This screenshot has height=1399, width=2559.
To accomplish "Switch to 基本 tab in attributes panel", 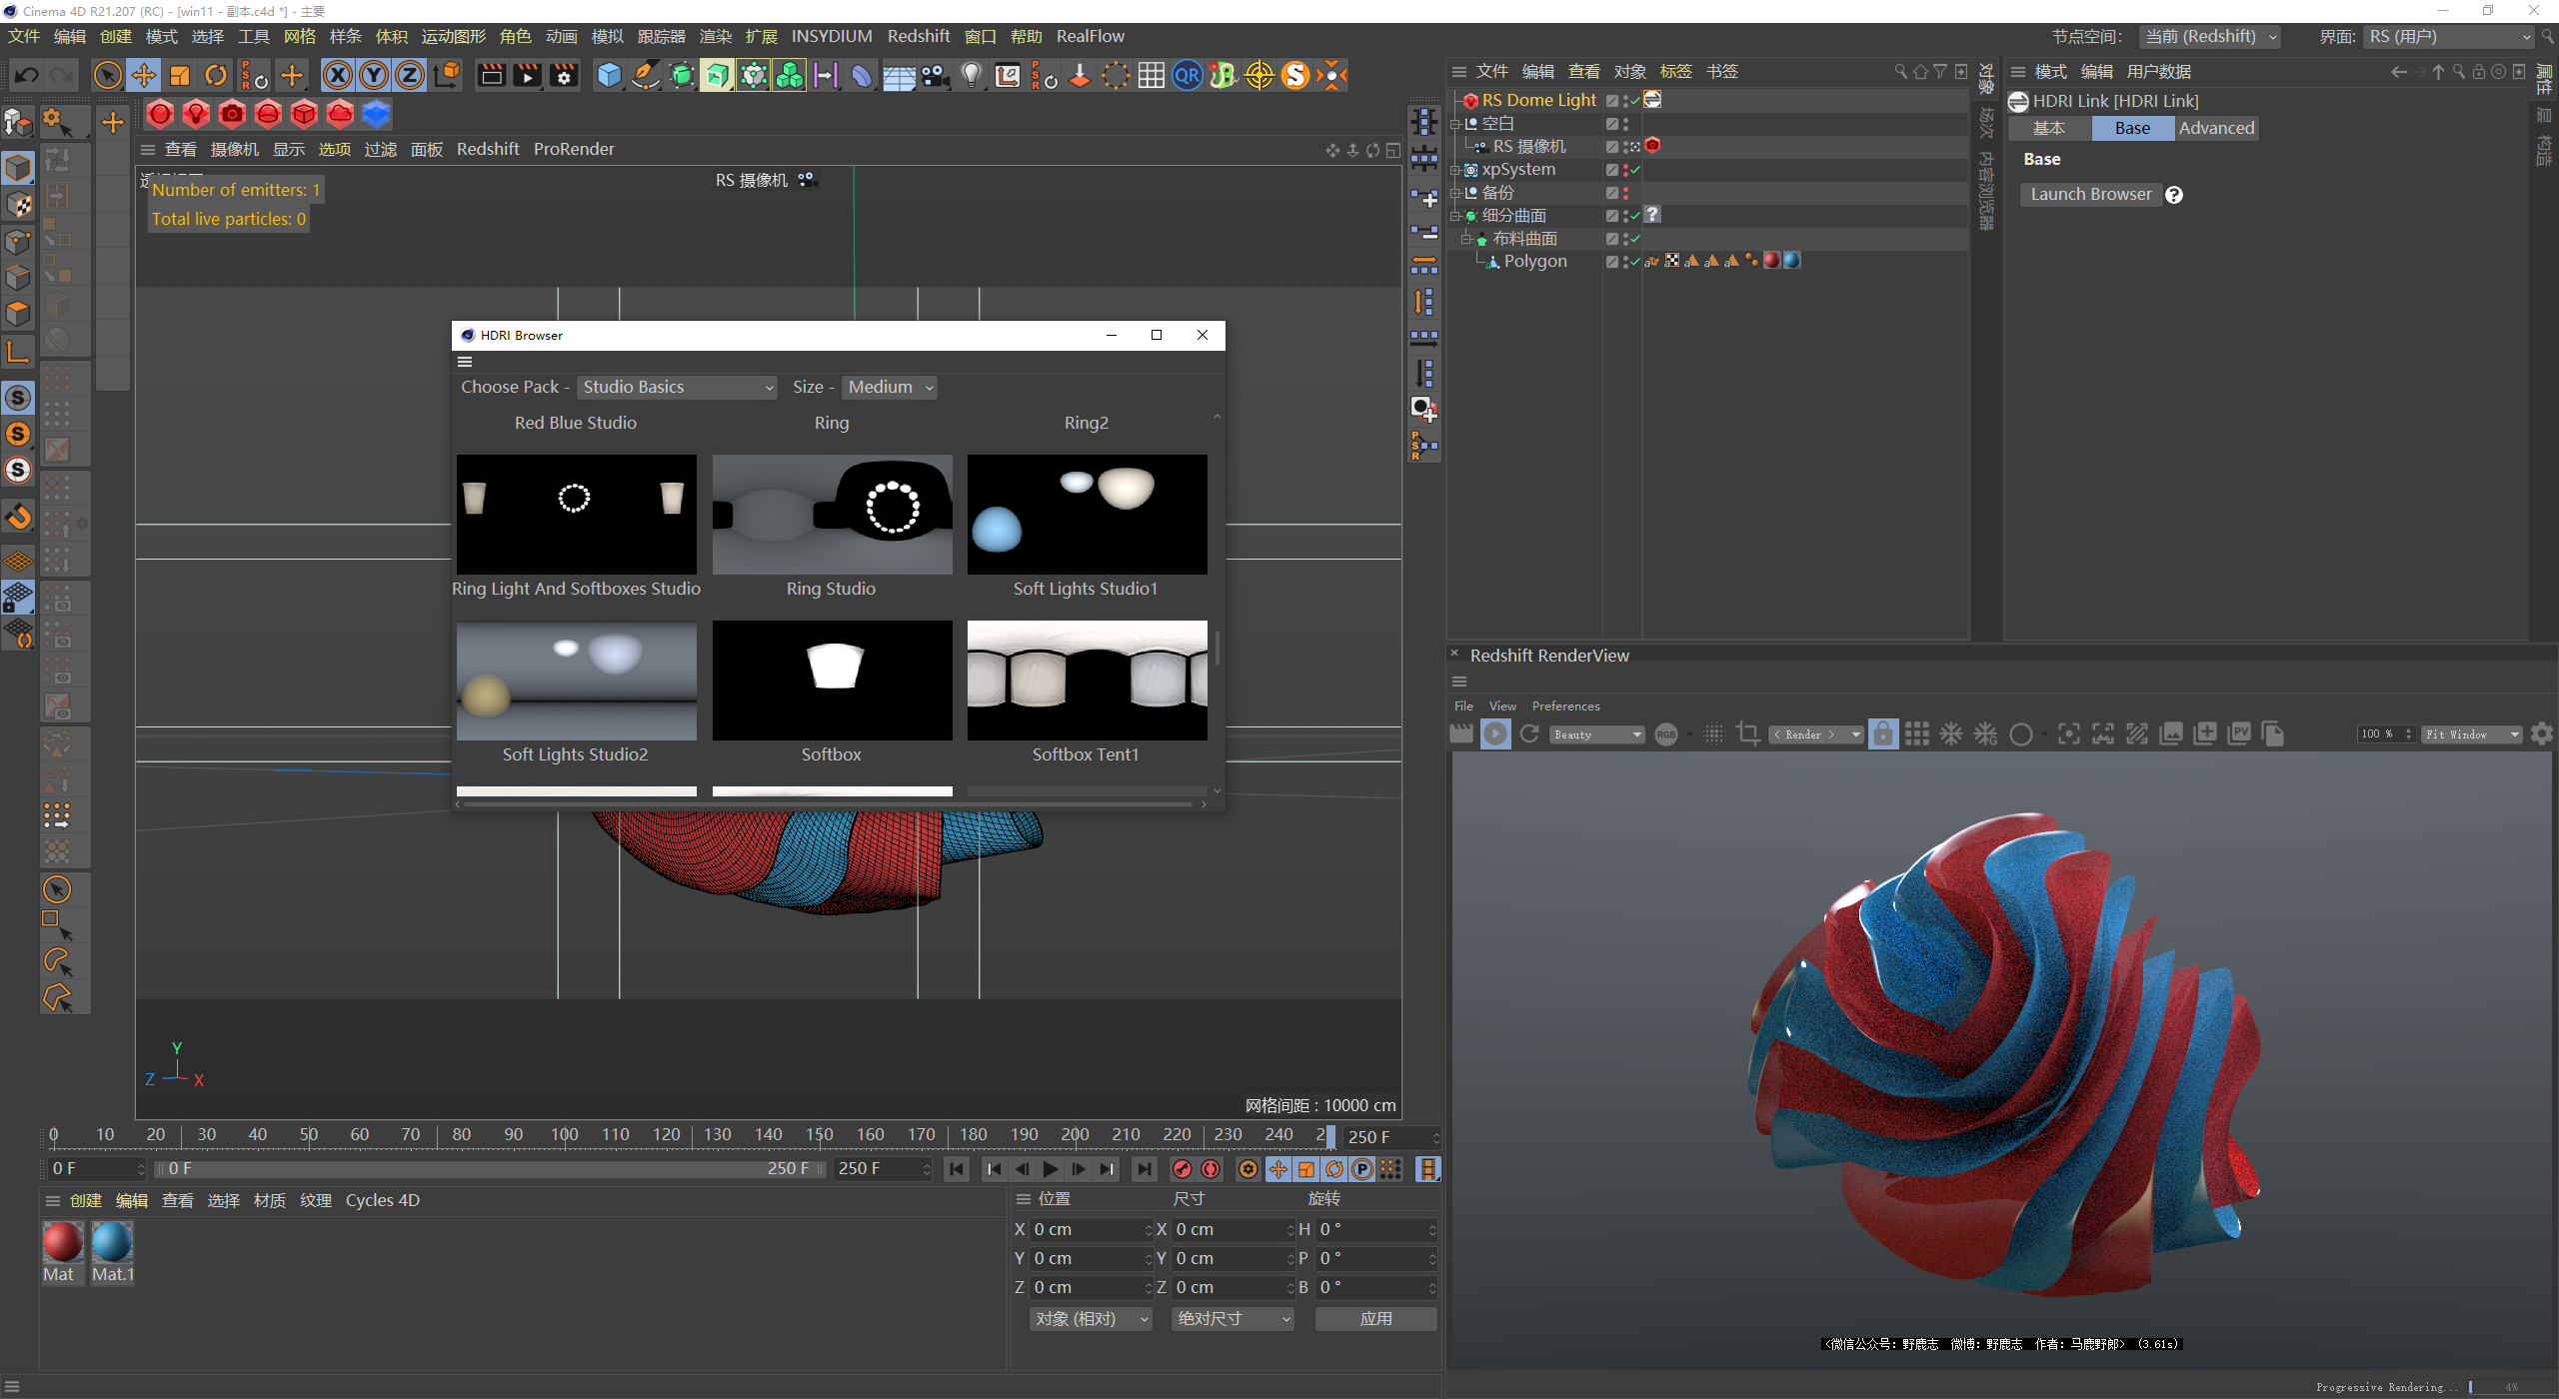I will coord(2048,128).
